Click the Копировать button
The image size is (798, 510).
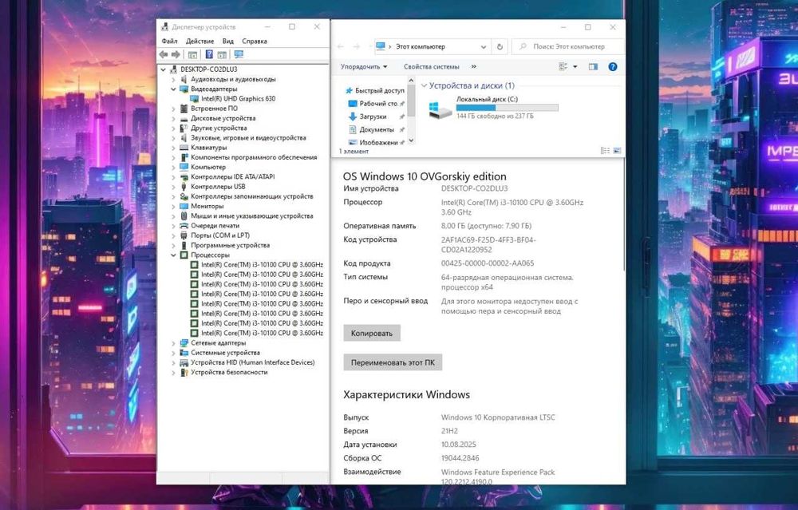click(x=372, y=334)
